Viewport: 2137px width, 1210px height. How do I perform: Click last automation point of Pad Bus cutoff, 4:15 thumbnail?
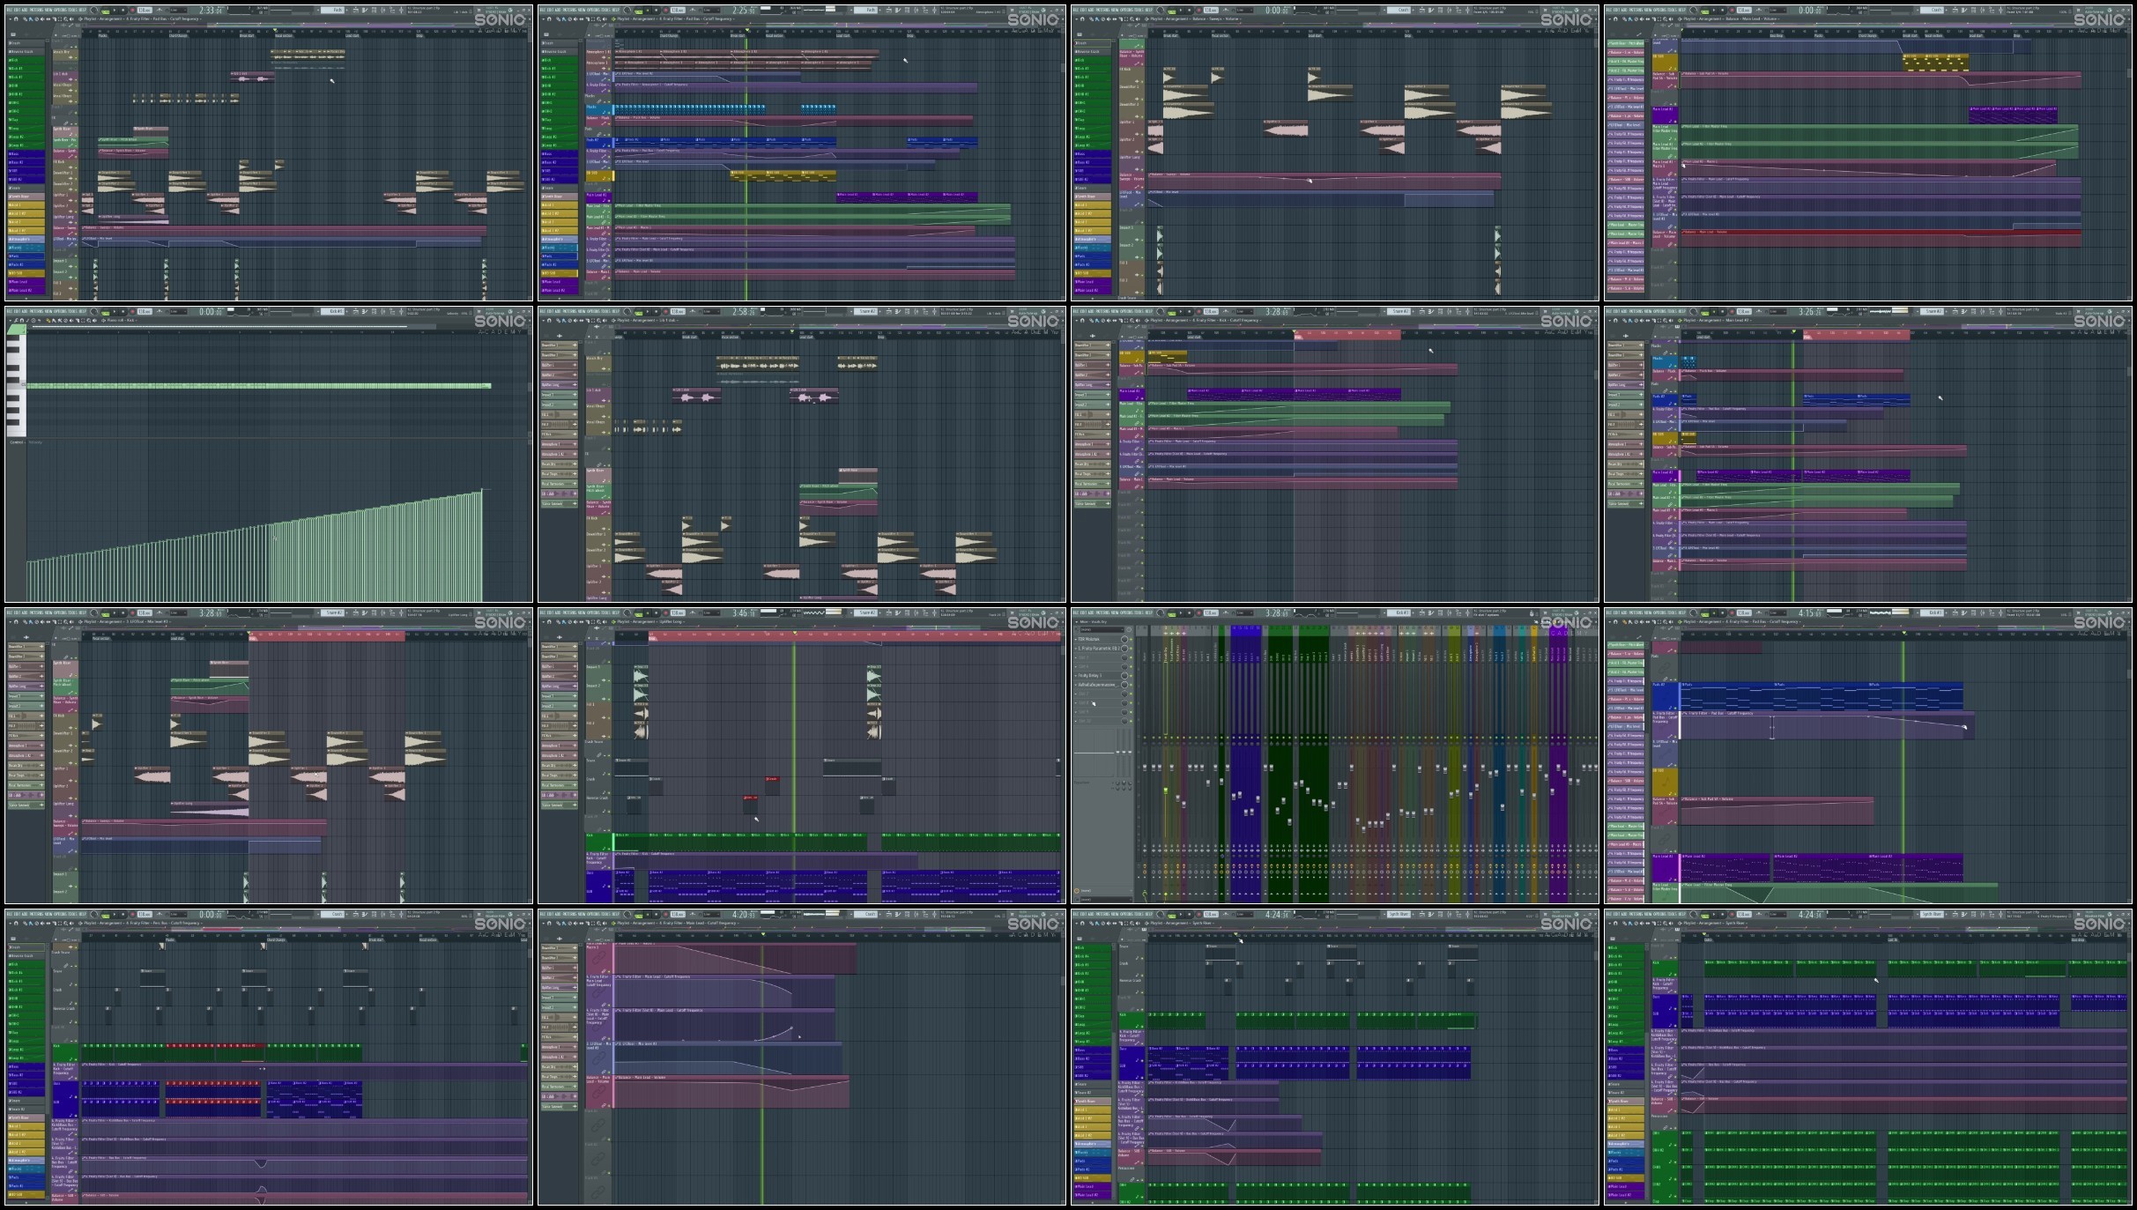(x=1965, y=727)
